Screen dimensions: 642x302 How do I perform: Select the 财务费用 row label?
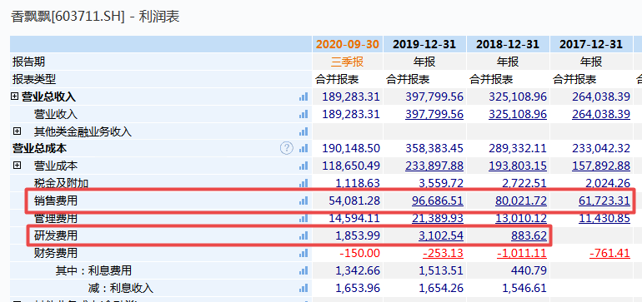click(x=56, y=254)
